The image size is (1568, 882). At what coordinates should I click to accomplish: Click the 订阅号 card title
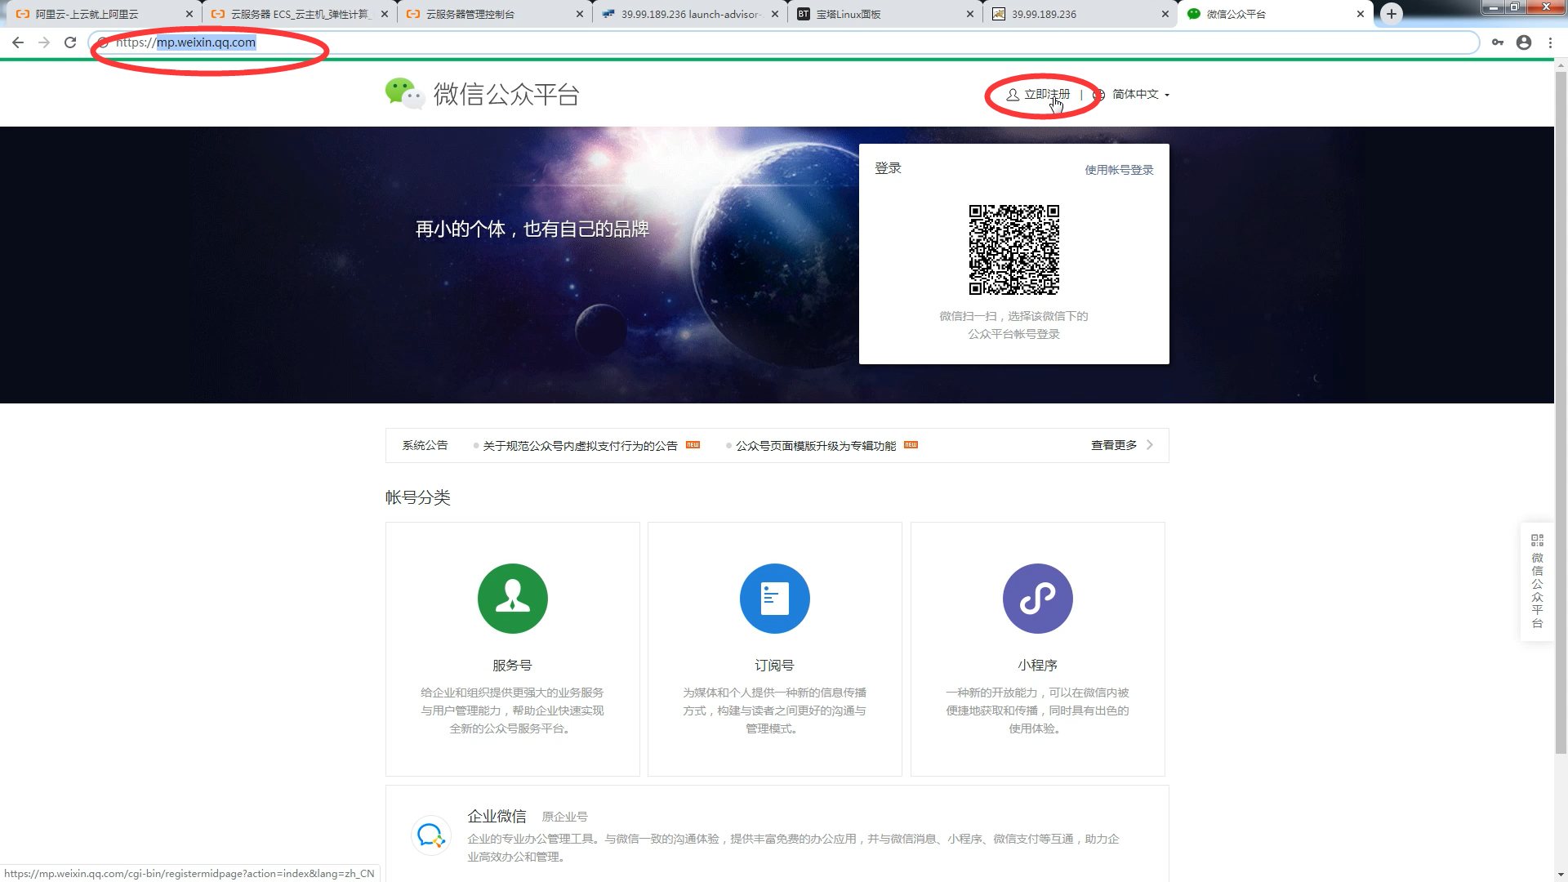pyautogui.click(x=774, y=666)
